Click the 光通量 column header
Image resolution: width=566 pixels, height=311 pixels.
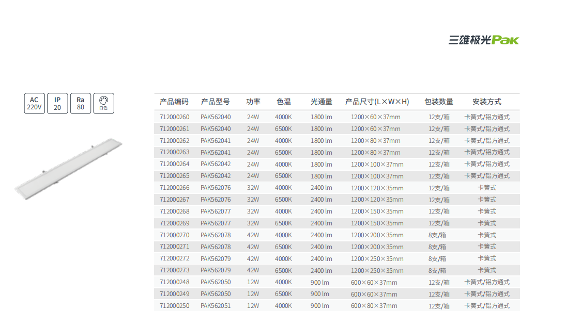coord(321,102)
